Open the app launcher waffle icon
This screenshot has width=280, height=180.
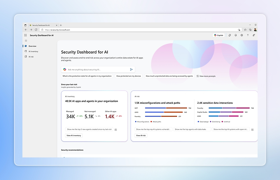[x=25, y=35]
